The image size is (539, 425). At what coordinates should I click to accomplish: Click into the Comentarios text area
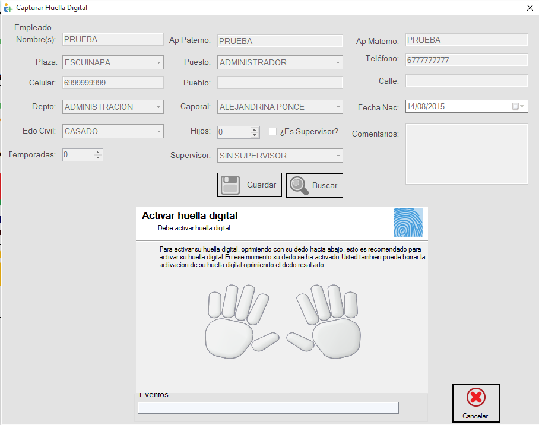pyautogui.click(x=466, y=154)
